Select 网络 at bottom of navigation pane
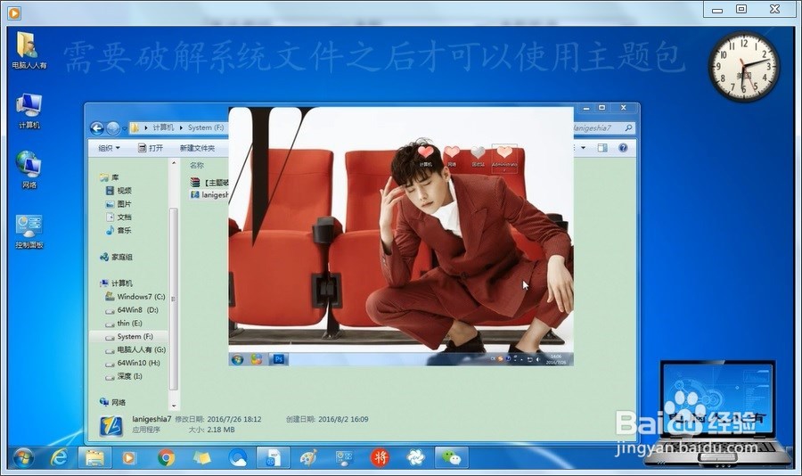 pyautogui.click(x=113, y=402)
